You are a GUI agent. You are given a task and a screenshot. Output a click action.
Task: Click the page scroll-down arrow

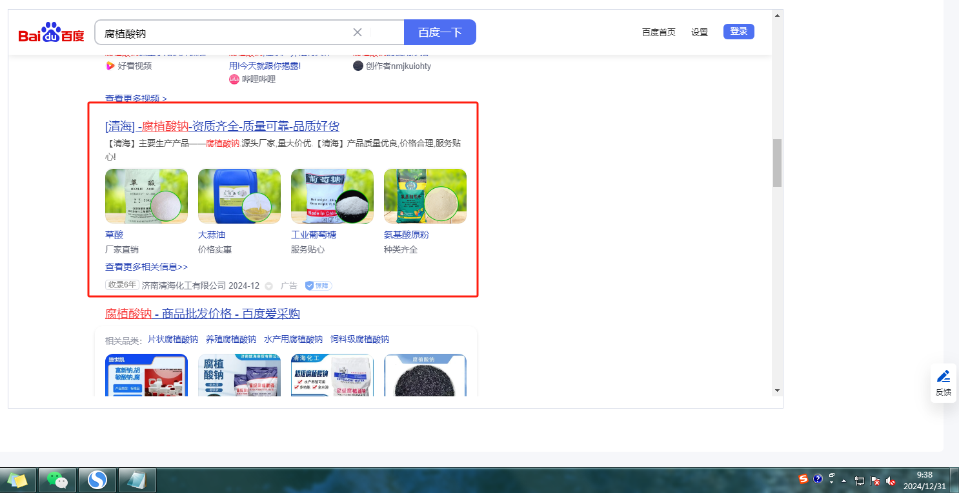click(x=777, y=390)
